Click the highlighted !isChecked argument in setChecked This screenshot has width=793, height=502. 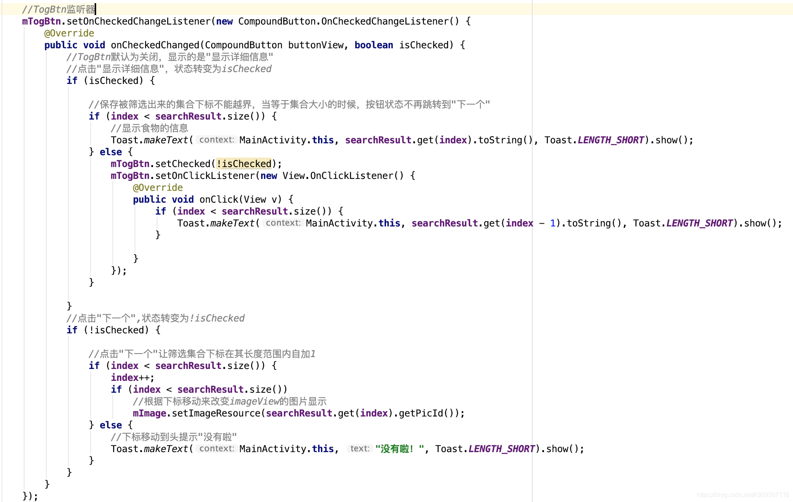tap(244, 164)
